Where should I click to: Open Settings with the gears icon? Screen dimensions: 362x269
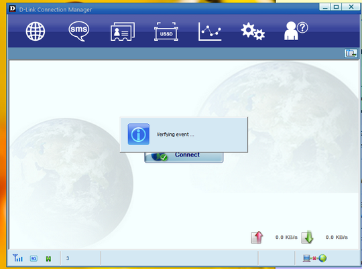click(x=253, y=31)
